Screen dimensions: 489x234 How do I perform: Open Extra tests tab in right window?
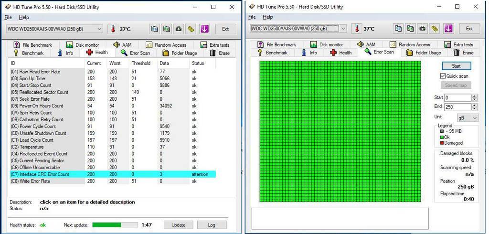(x=459, y=44)
